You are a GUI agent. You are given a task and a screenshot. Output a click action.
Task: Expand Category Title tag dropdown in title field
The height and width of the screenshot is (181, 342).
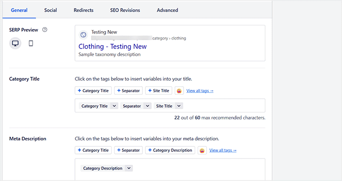tap(114, 106)
